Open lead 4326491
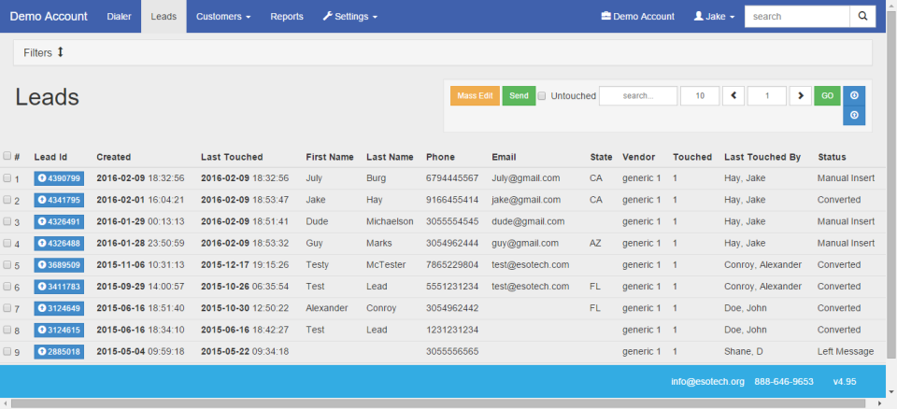This screenshot has width=897, height=409. coord(59,222)
